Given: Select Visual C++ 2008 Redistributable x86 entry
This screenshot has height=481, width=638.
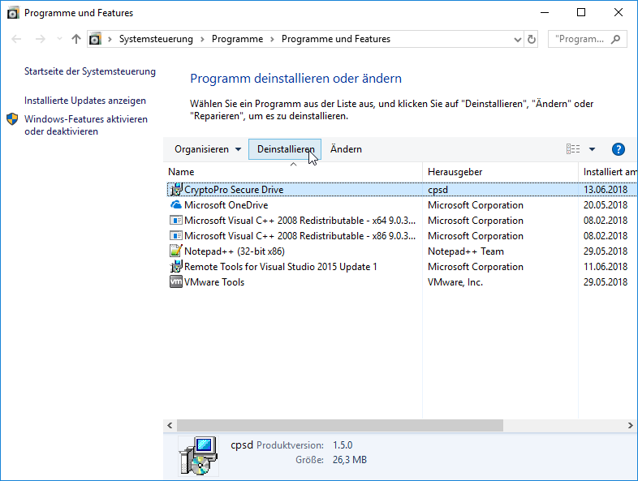Looking at the screenshot, I should coord(300,236).
